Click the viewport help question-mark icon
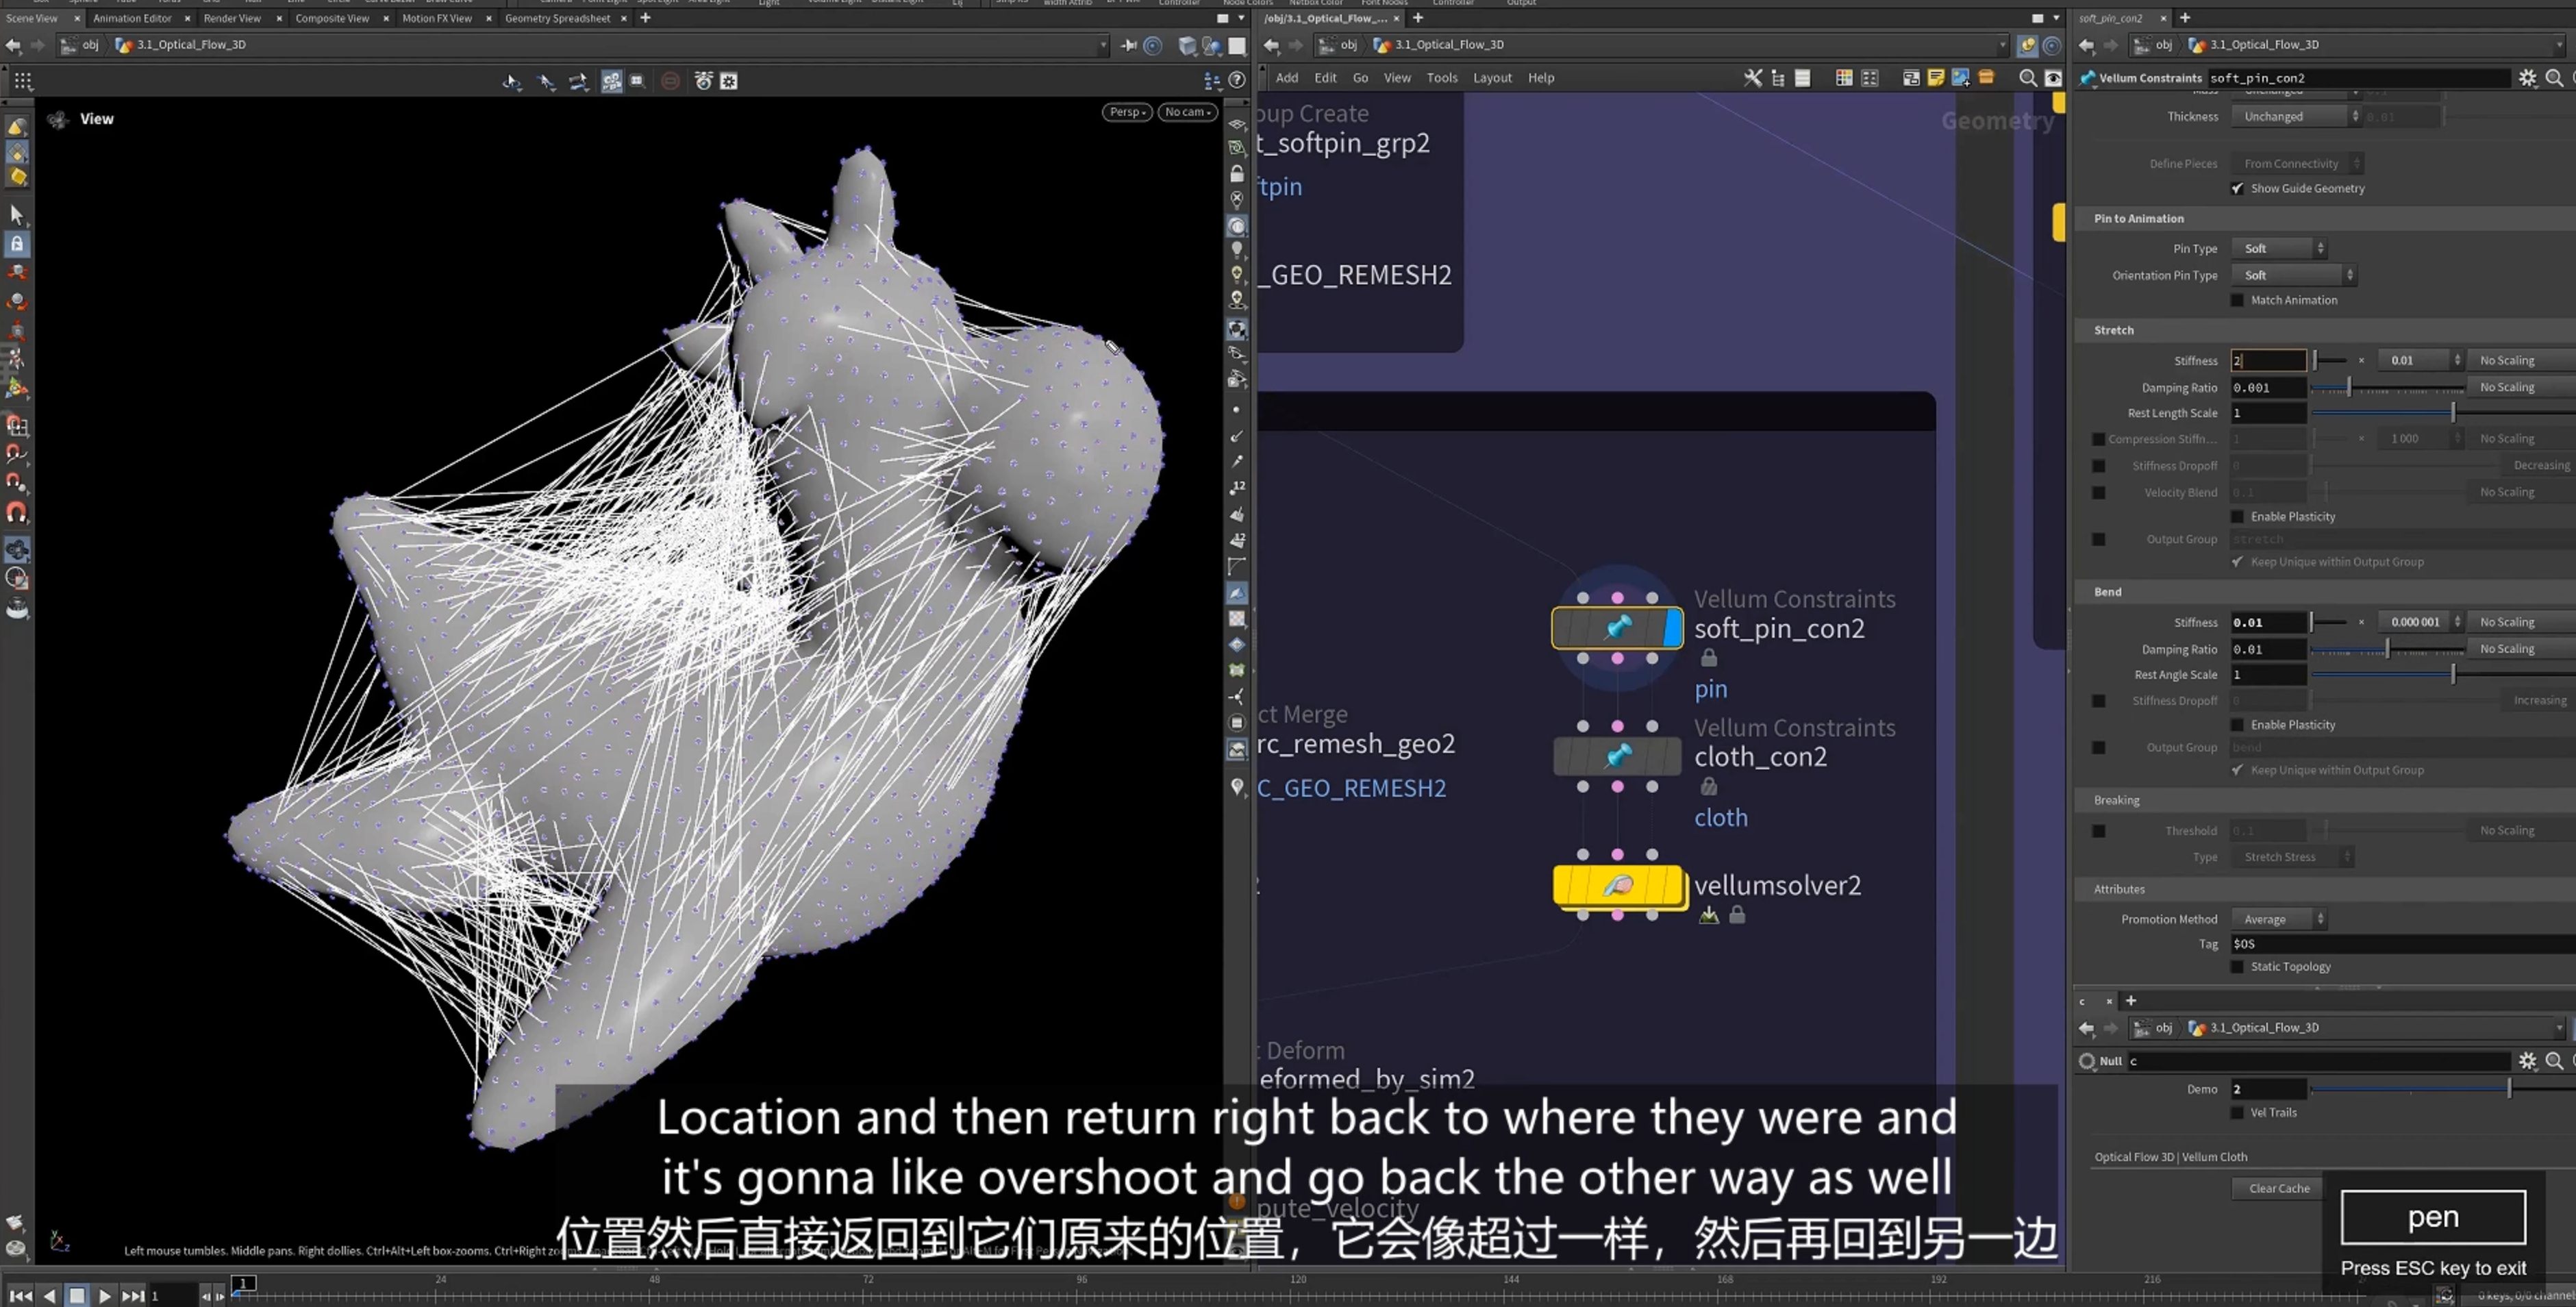The width and height of the screenshot is (2576, 1307). tap(1237, 80)
